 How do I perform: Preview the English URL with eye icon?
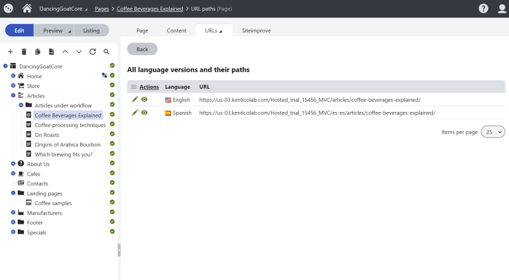point(144,99)
